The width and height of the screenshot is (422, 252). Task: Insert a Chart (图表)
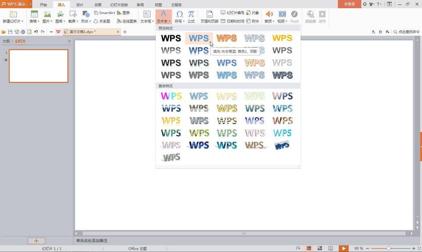[124, 13]
